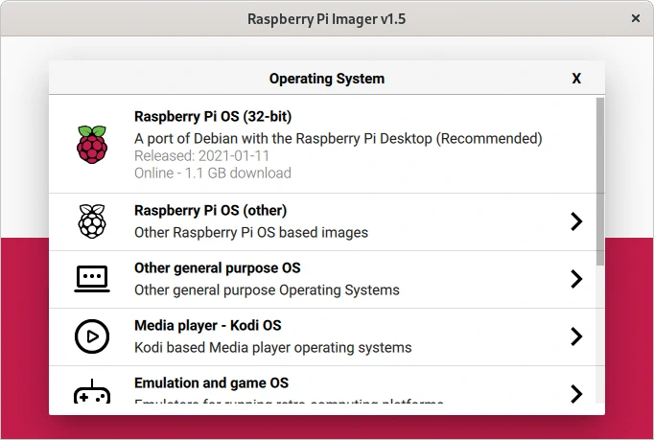Viewport: 654px width, 440px height.
Task: Click the 'A port of Debian' description
Action: point(338,138)
